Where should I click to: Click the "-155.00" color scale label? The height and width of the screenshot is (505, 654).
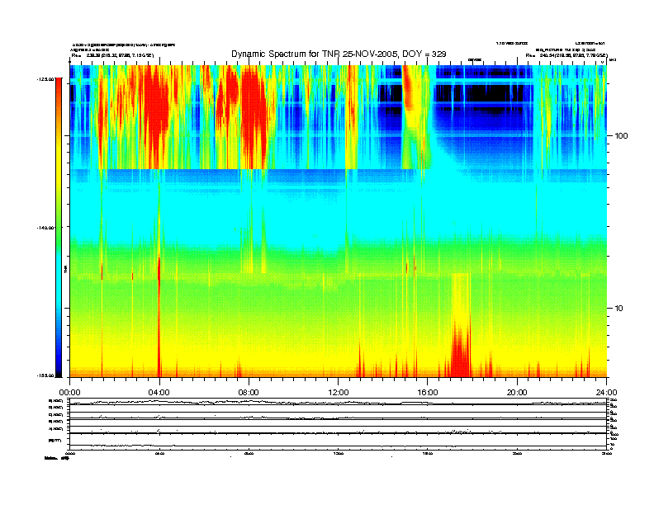click(45, 375)
